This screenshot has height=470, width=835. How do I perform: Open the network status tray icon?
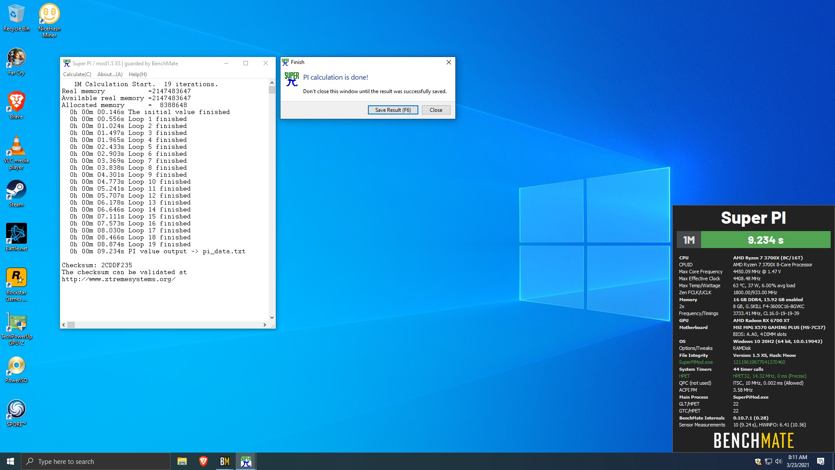[768, 461]
